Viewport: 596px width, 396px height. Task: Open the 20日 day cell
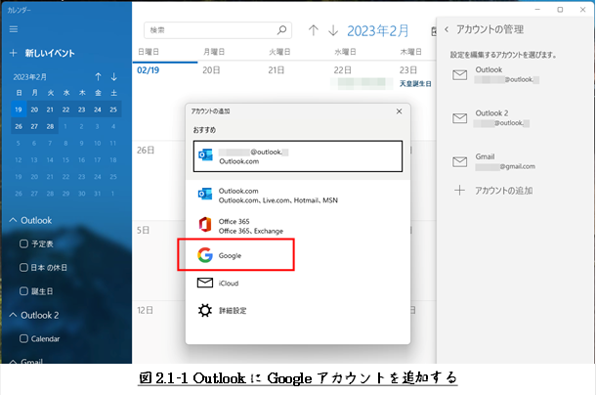tap(231, 101)
